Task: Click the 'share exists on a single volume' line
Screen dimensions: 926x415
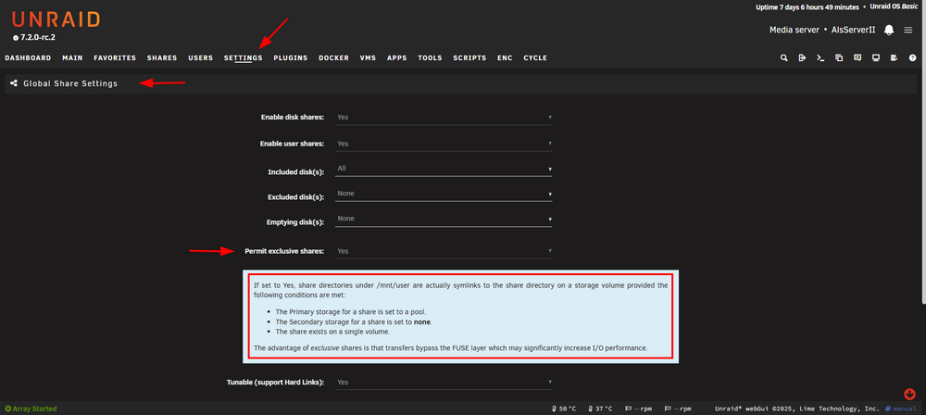Action: (332, 332)
